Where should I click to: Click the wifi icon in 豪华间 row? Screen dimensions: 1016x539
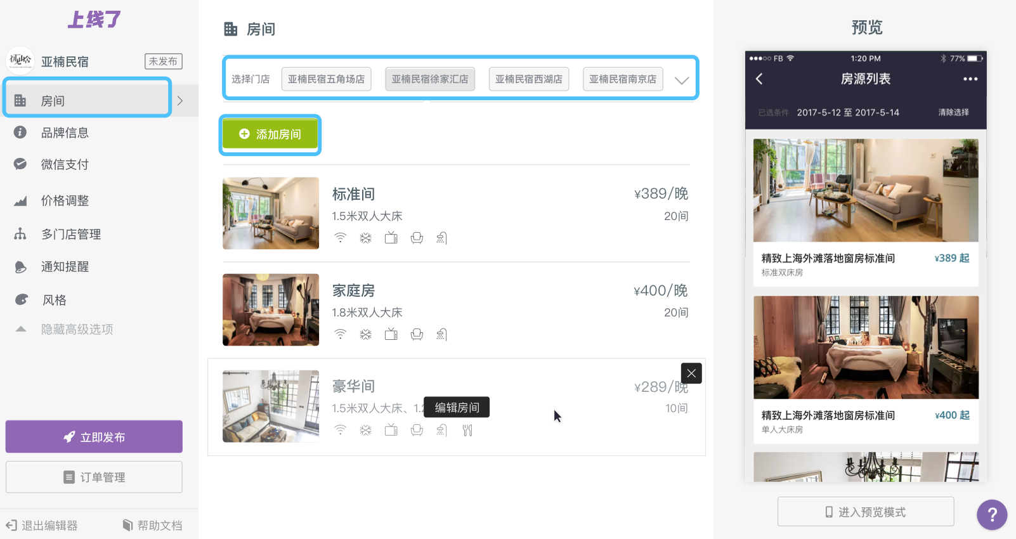[341, 431]
